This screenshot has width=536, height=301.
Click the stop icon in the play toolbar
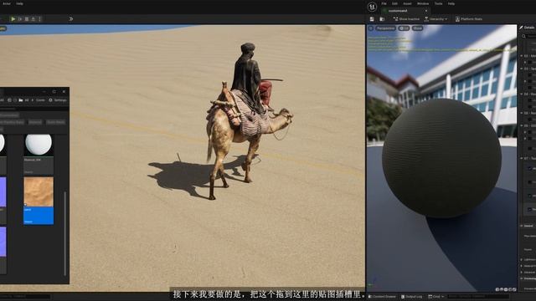point(27,19)
